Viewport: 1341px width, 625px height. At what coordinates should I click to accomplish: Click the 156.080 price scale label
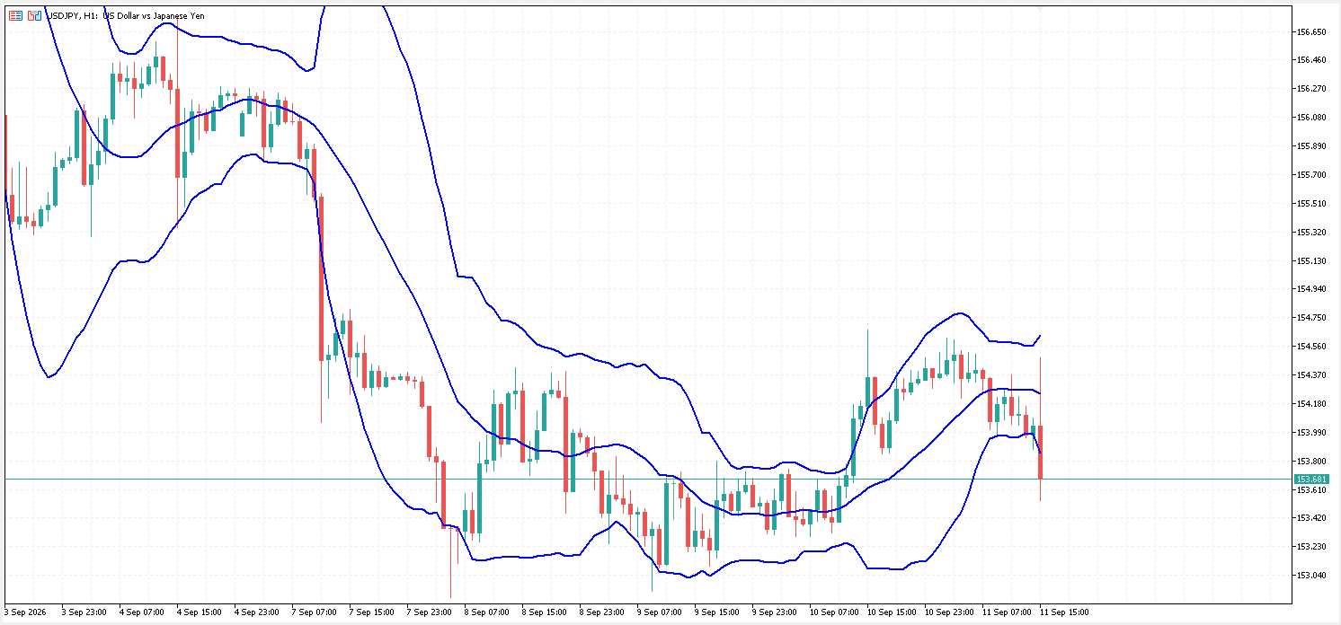pos(1312,118)
